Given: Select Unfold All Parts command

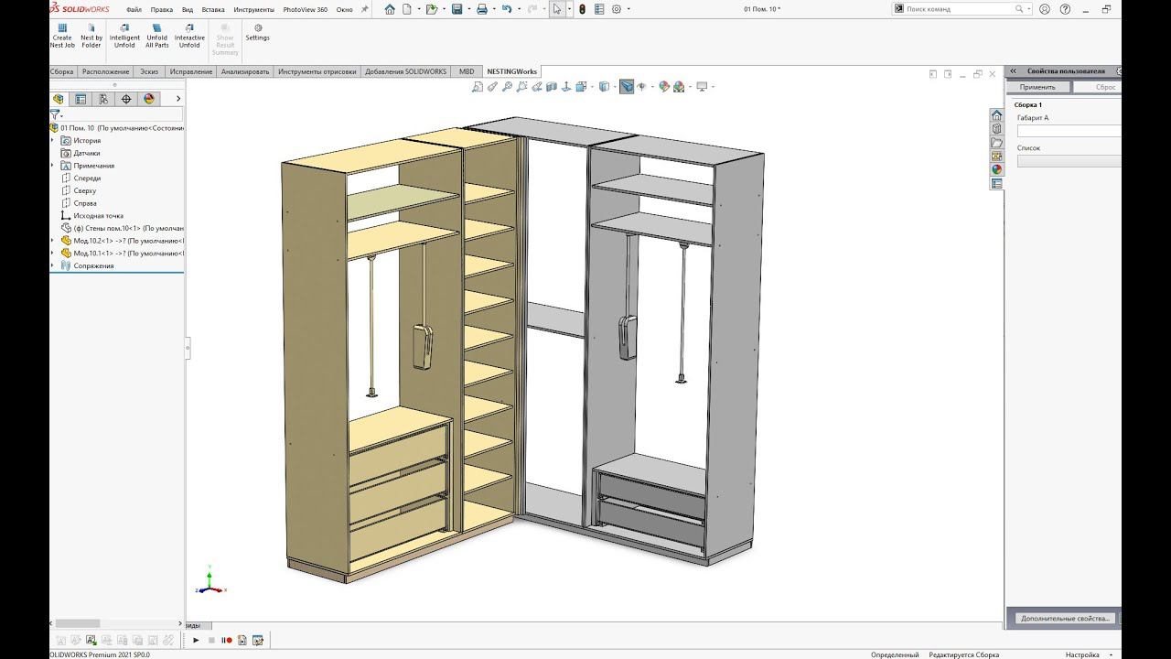Looking at the screenshot, I should tap(157, 37).
